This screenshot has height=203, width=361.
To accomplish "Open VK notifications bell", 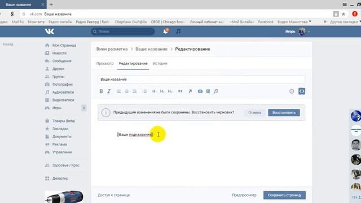I will pyautogui.click(x=166, y=31).
